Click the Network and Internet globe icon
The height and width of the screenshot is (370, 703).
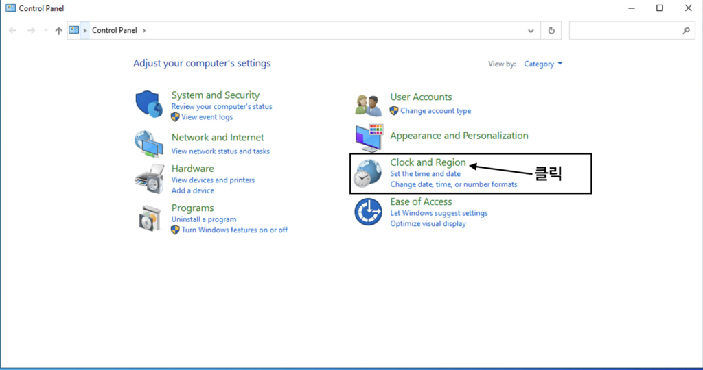coord(149,144)
